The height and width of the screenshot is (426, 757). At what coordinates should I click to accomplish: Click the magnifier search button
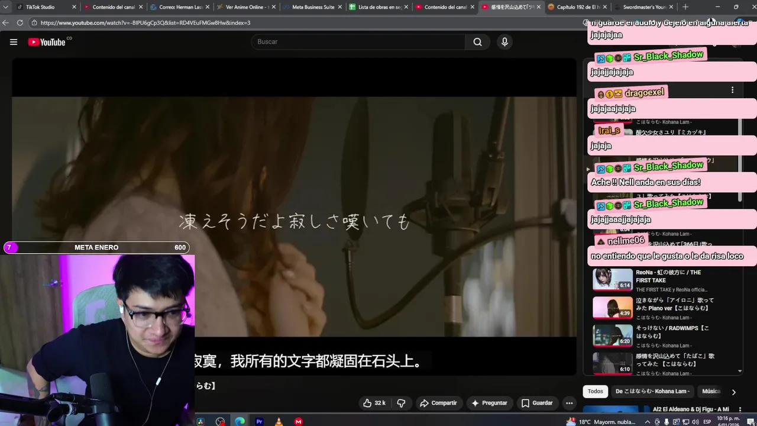(x=477, y=42)
